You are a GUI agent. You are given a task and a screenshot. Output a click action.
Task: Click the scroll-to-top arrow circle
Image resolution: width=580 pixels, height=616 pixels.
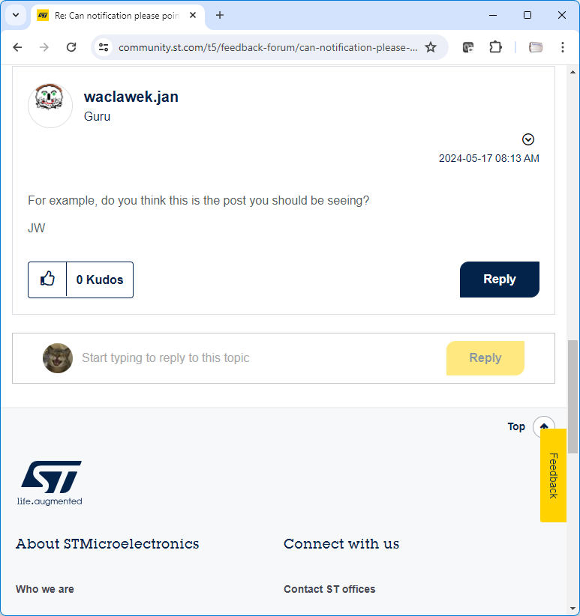543,426
